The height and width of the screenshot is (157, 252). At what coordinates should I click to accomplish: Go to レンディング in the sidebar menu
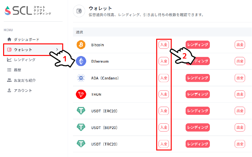pyautogui.click(x=25, y=60)
